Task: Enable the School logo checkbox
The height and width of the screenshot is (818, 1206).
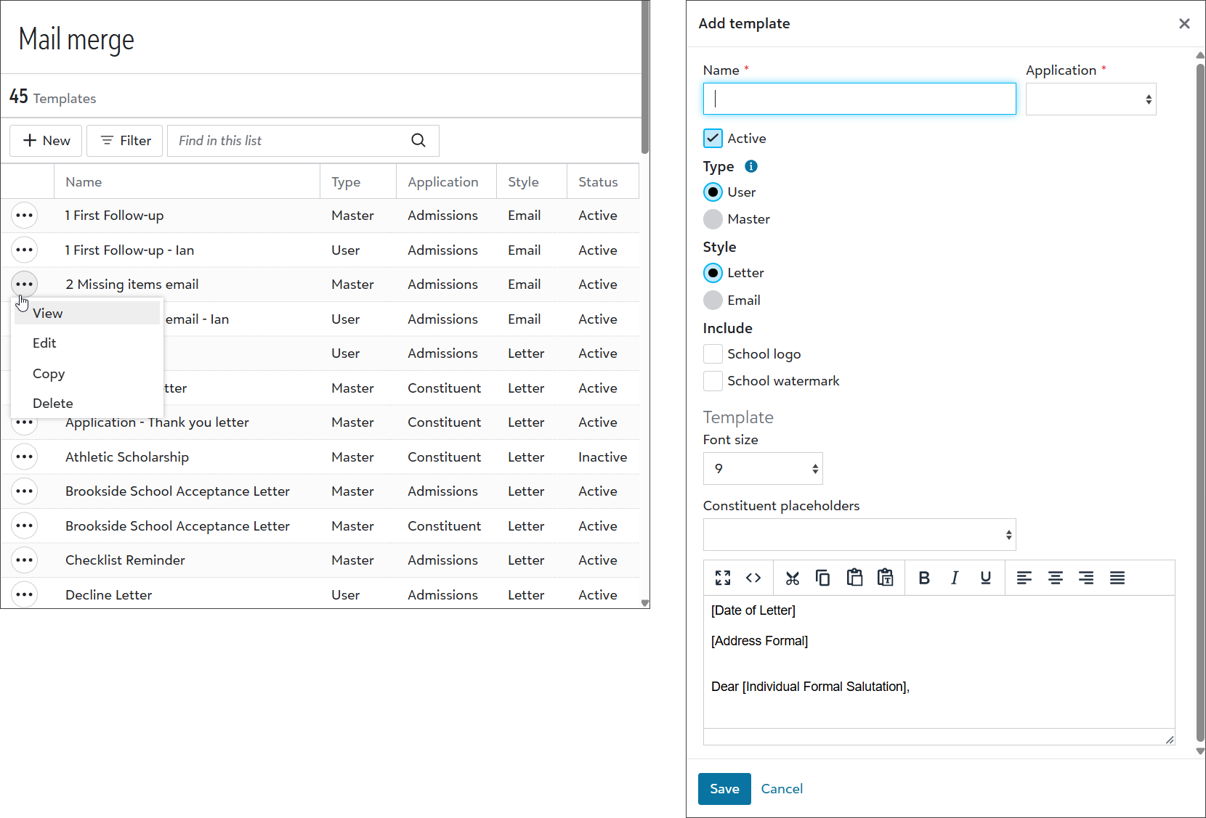Action: pos(713,353)
